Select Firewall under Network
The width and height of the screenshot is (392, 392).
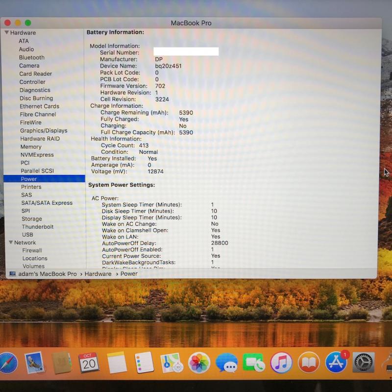click(32, 250)
